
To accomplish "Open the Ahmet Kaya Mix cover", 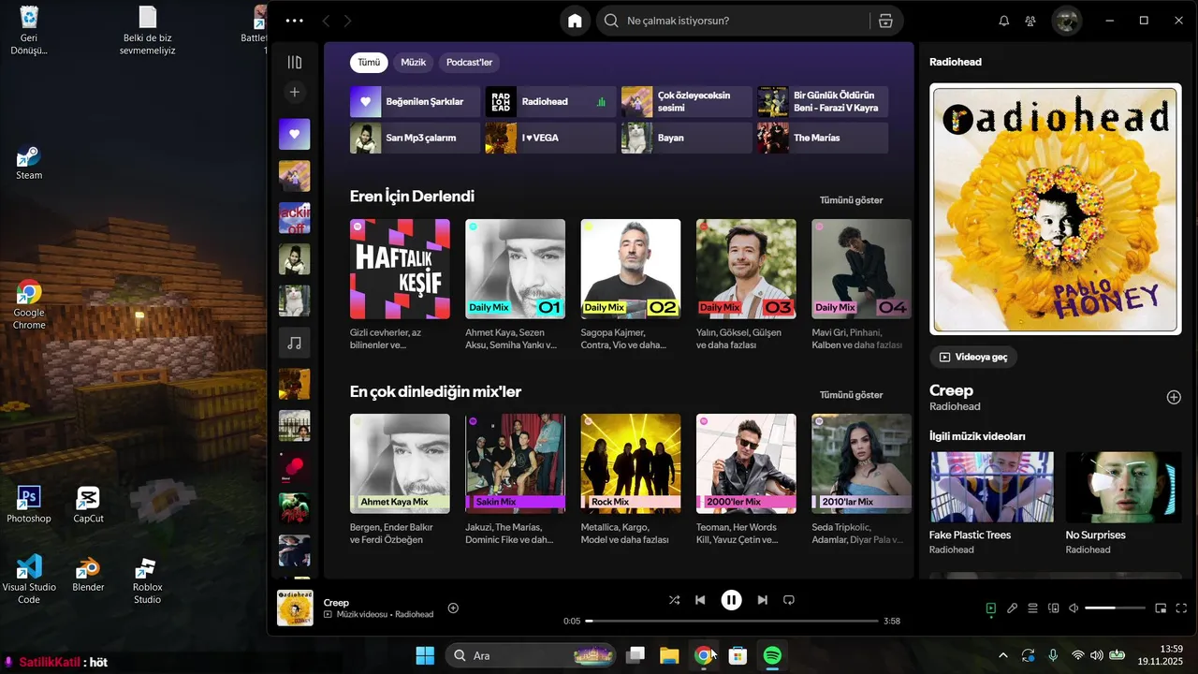I will point(400,463).
